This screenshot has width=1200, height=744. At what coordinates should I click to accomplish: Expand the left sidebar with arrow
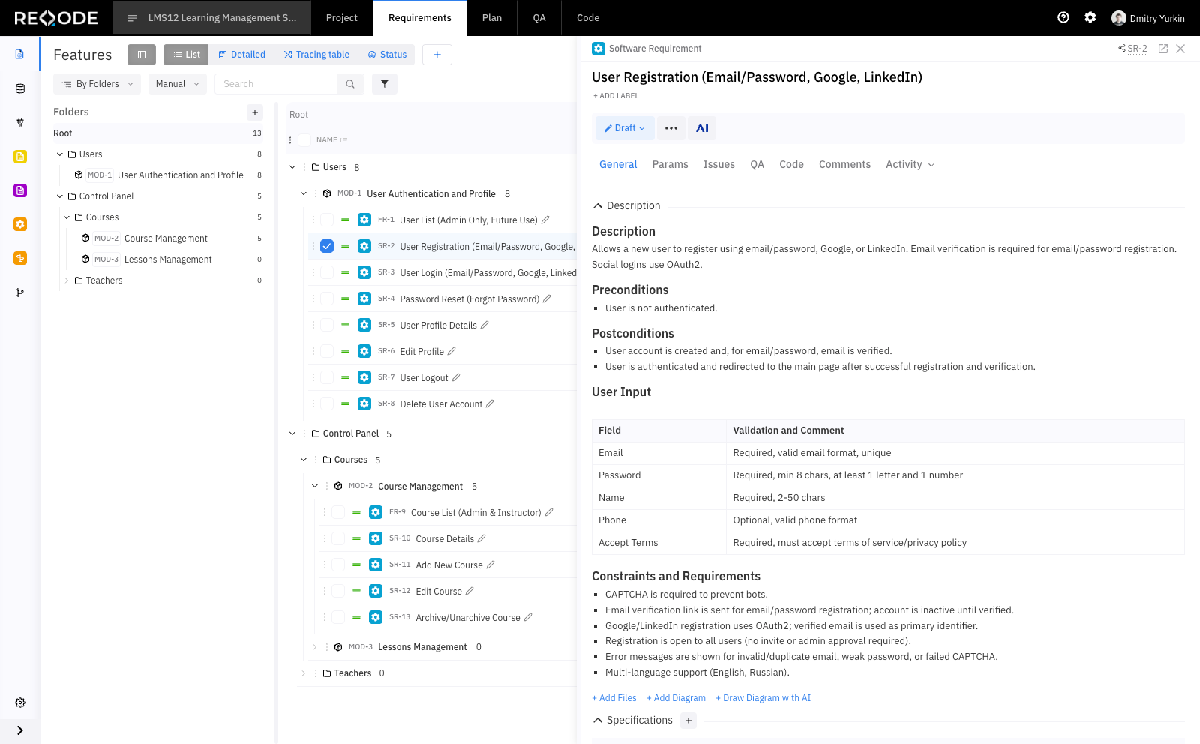[20, 730]
